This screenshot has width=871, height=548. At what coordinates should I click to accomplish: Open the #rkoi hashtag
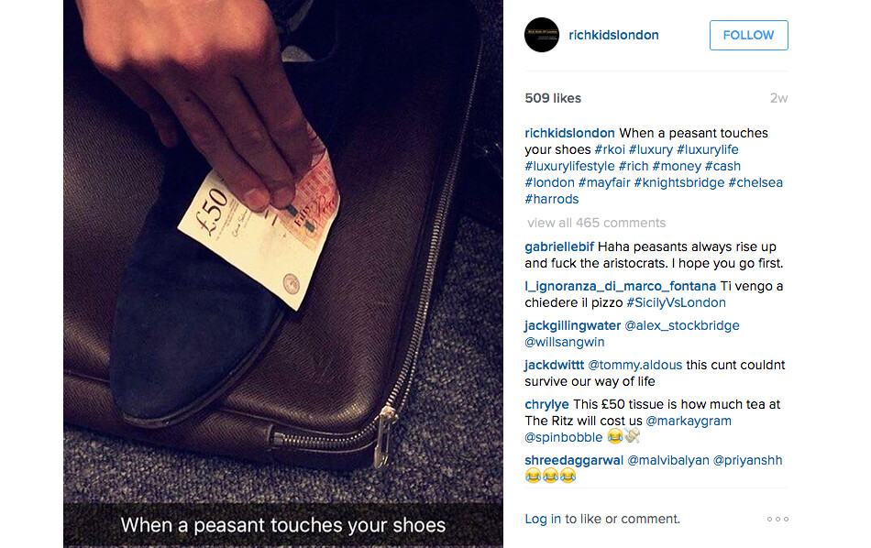(x=610, y=149)
